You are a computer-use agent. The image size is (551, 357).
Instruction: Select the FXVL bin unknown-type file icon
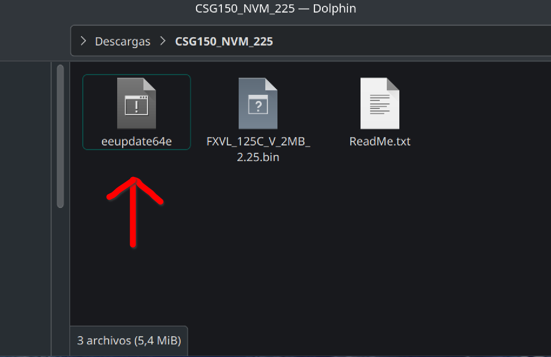(258, 103)
